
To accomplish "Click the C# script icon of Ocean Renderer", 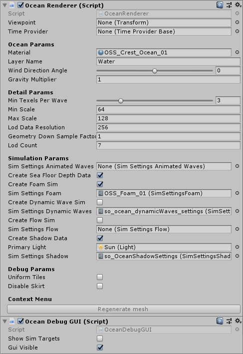I will coord(12,5).
